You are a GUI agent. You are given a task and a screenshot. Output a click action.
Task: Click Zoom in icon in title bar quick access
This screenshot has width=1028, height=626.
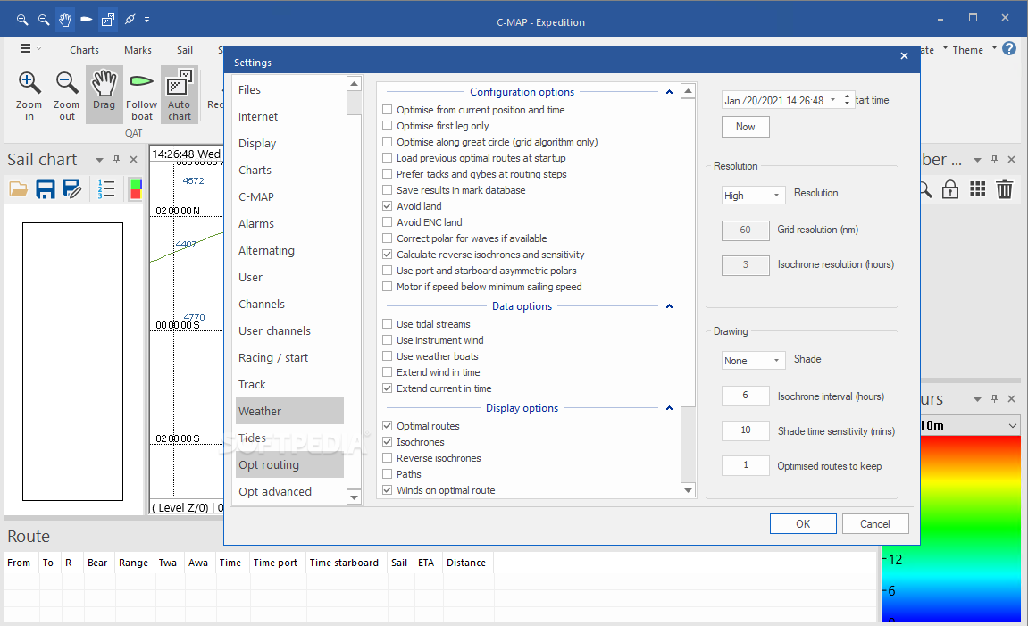tap(22, 20)
